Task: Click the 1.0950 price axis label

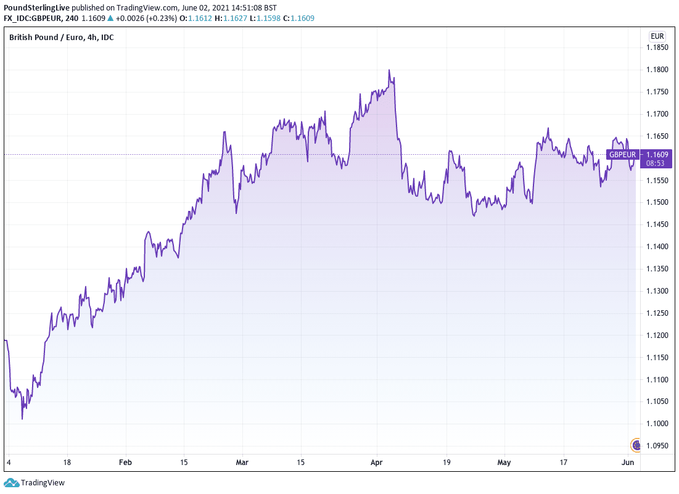Action: [x=657, y=445]
